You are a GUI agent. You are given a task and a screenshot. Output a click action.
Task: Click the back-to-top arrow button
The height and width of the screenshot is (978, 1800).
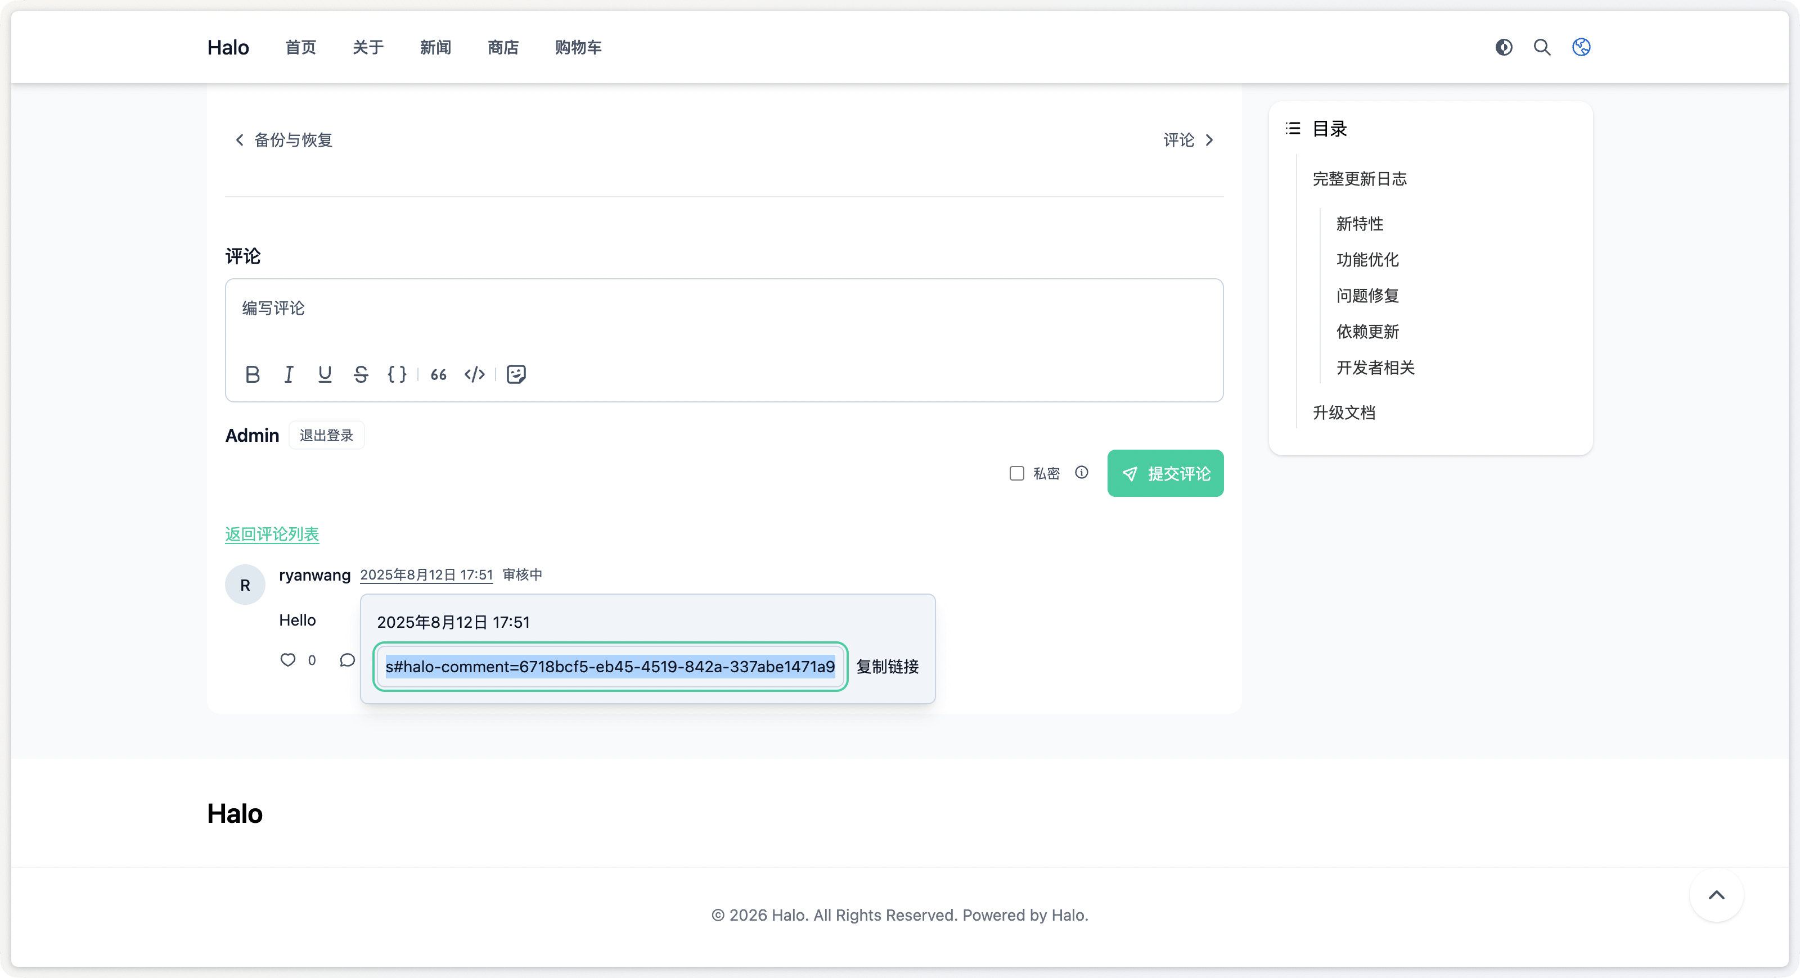(x=1716, y=895)
